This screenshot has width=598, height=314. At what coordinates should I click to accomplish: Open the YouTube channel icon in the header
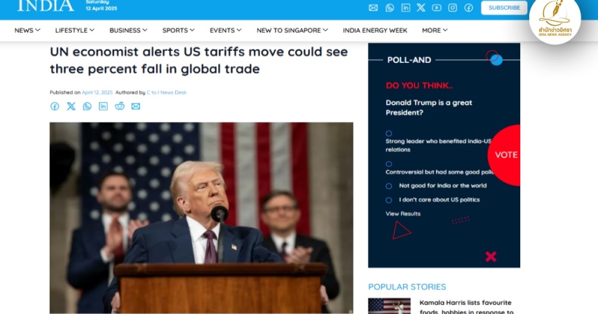pos(437,7)
